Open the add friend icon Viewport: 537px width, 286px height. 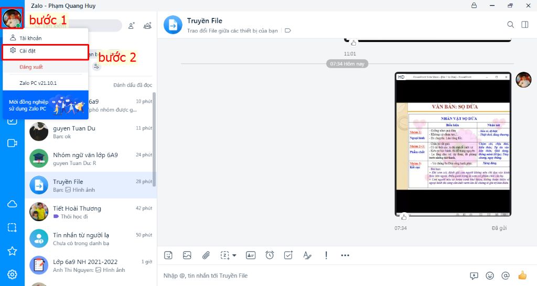pos(132,26)
